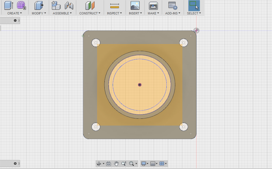Screen dimensions: 272x169
Task: Click the bottom-right mounting hole
Action: pyautogui.click(x=183, y=127)
